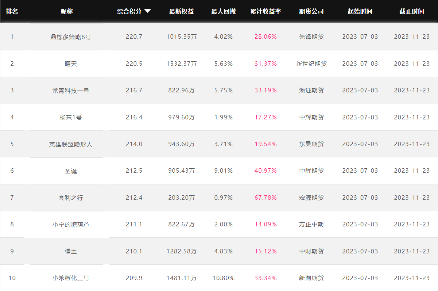The width and height of the screenshot is (438, 291).
Task: Click equity value 979.60万
Action: (182, 117)
